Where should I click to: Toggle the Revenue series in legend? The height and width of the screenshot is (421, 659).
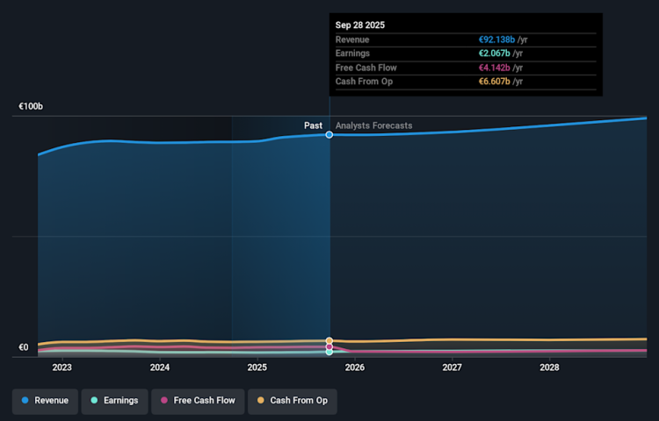coord(45,401)
